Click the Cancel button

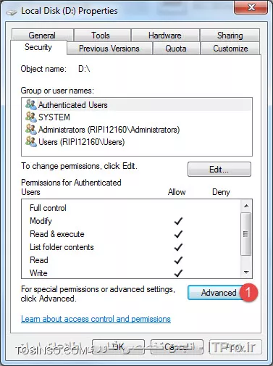tap(177, 347)
